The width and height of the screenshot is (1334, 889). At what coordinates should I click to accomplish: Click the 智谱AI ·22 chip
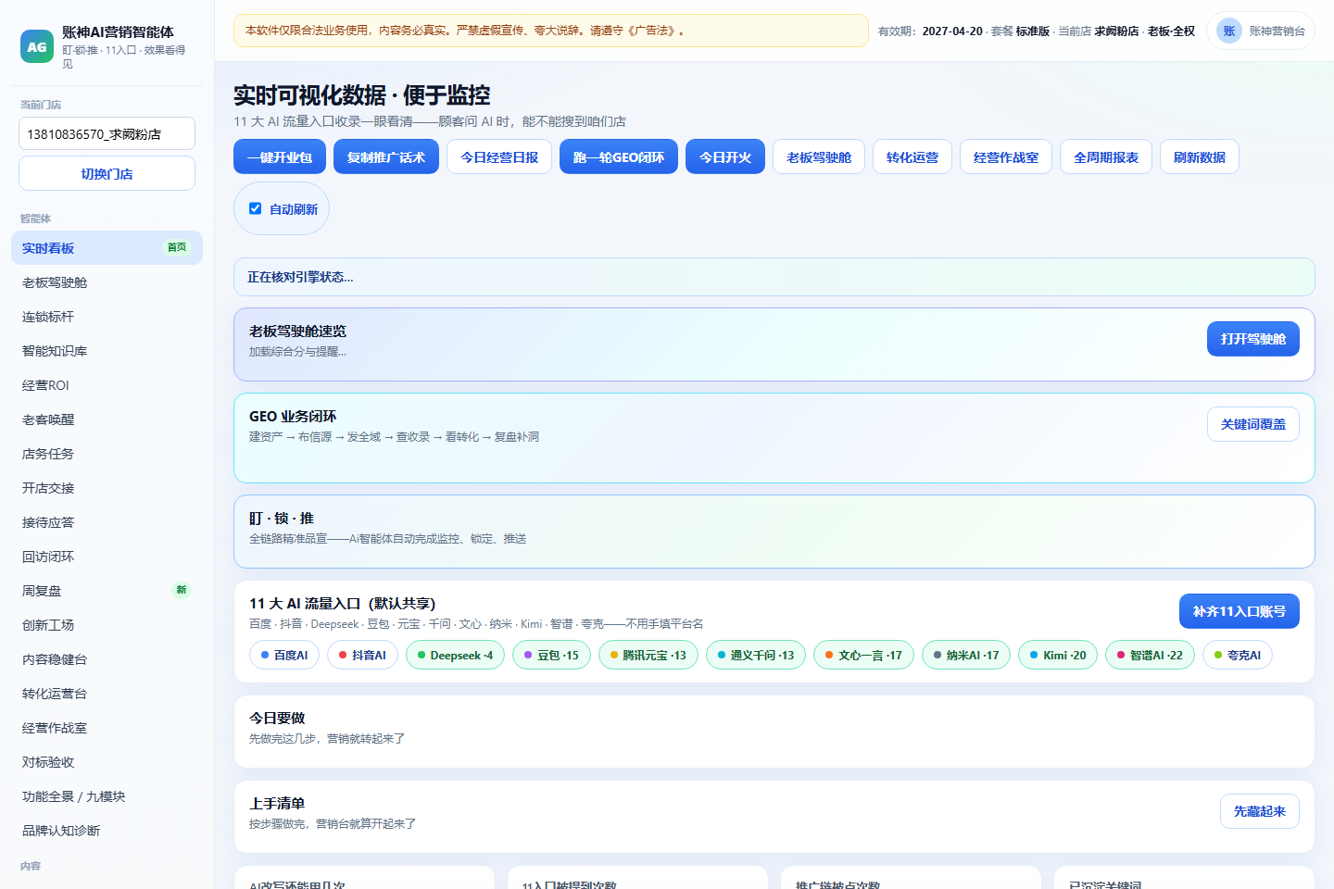click(1150, 655)
